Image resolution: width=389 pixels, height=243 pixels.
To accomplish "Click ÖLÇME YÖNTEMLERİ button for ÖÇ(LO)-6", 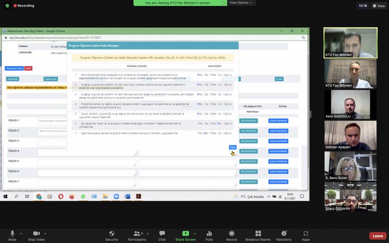I will click(x=278, y=172).
